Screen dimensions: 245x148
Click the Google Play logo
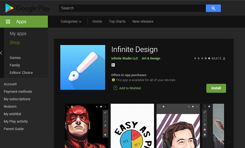pos(28,8)
